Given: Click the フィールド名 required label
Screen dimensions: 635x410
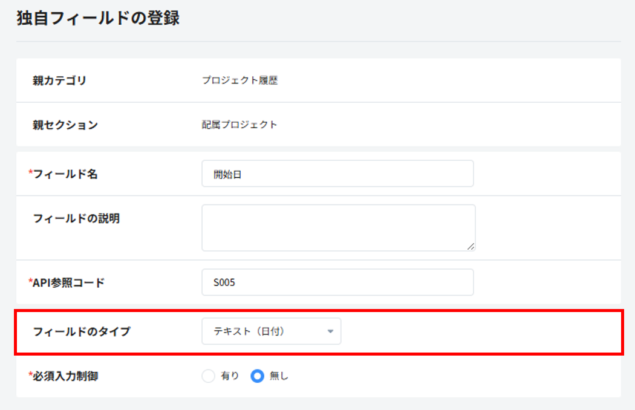Looking at the screenshot, I should click(65, 174).
